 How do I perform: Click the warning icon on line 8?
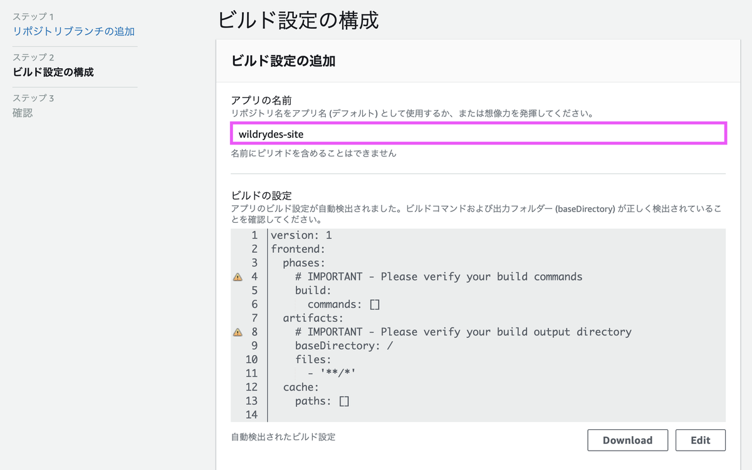coord(238,332)
